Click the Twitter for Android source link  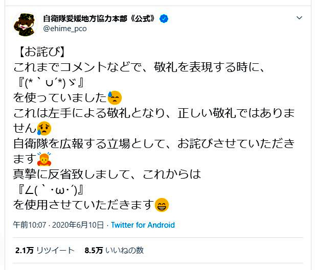143,225
